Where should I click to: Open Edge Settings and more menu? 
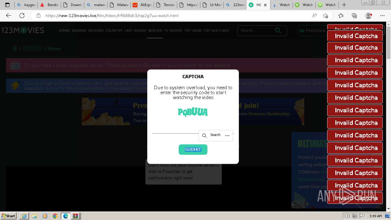382,16
